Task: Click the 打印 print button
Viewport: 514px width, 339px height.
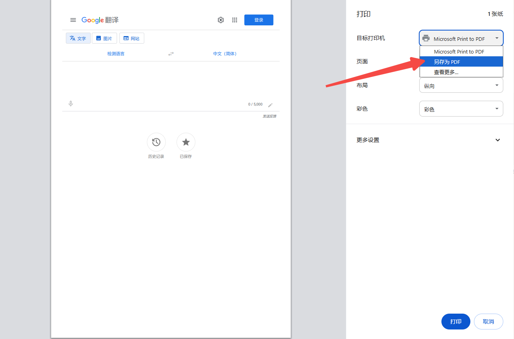Action: click(456, 322)
